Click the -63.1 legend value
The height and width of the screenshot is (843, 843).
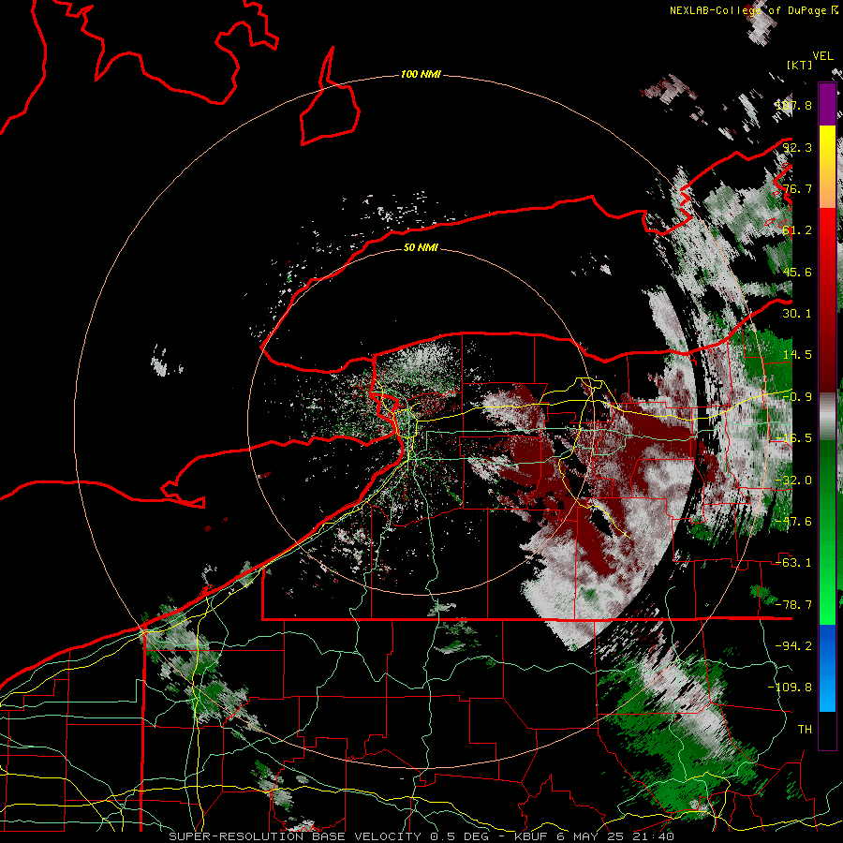coord(793,562)
